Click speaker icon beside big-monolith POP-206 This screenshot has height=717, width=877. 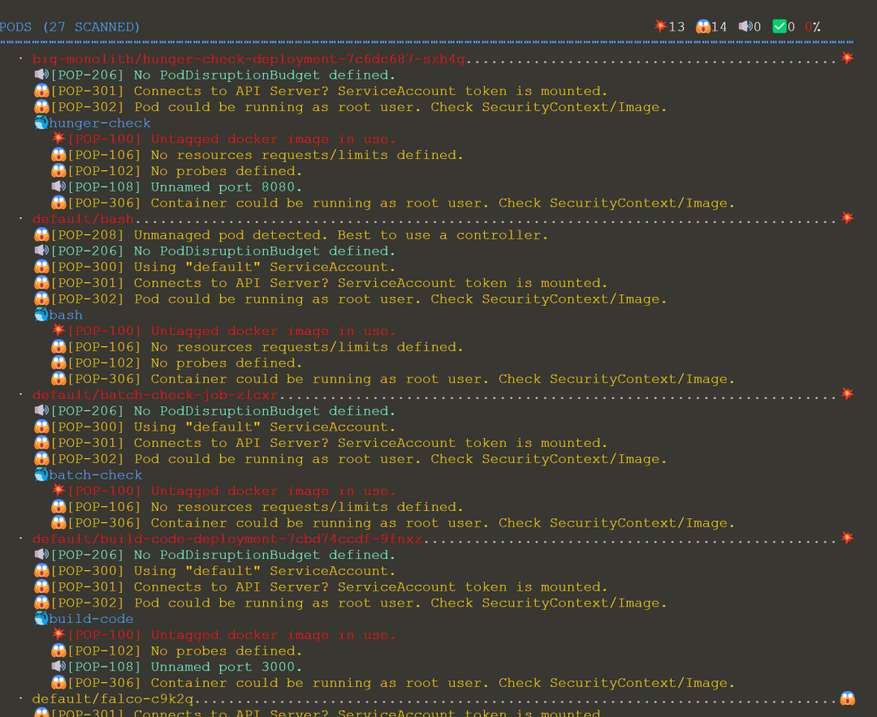pos(41,75)
